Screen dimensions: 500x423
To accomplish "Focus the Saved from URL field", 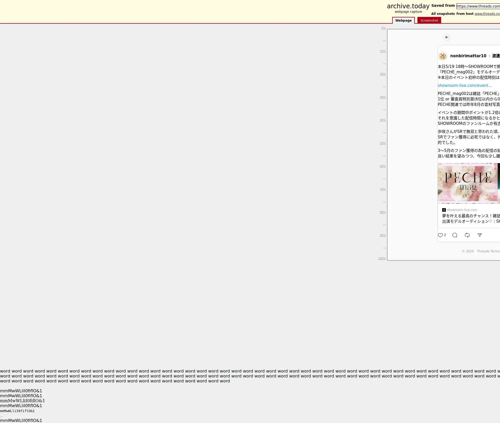I will tap(478, 6).
